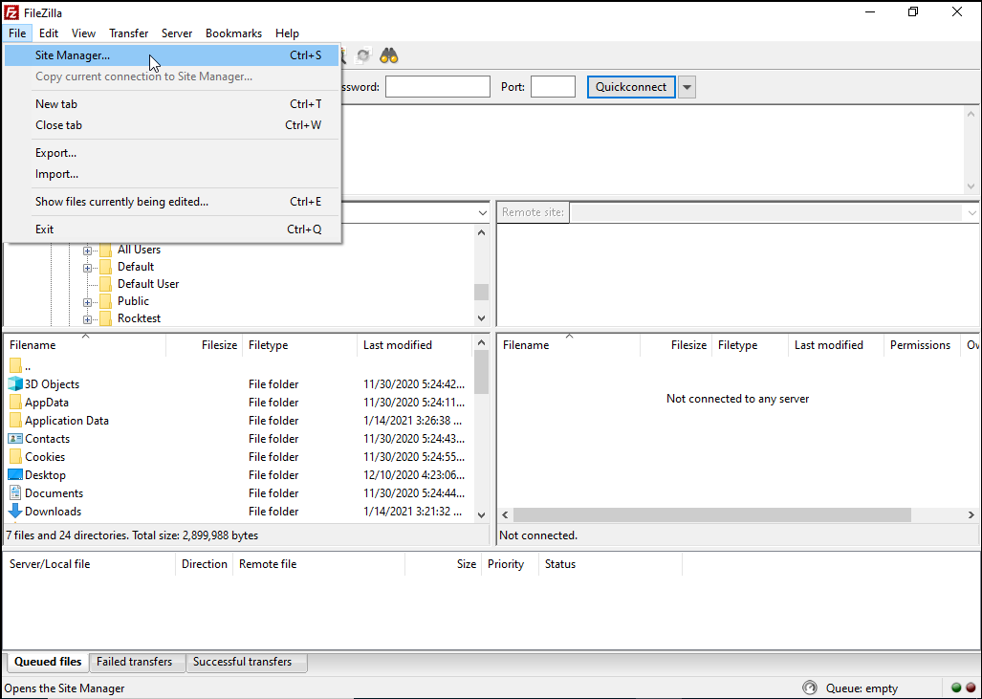Open the Transfer menu

[128, 33]
